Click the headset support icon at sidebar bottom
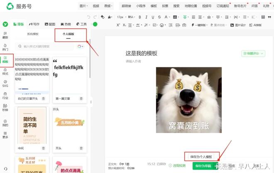 tap(5, 169)
